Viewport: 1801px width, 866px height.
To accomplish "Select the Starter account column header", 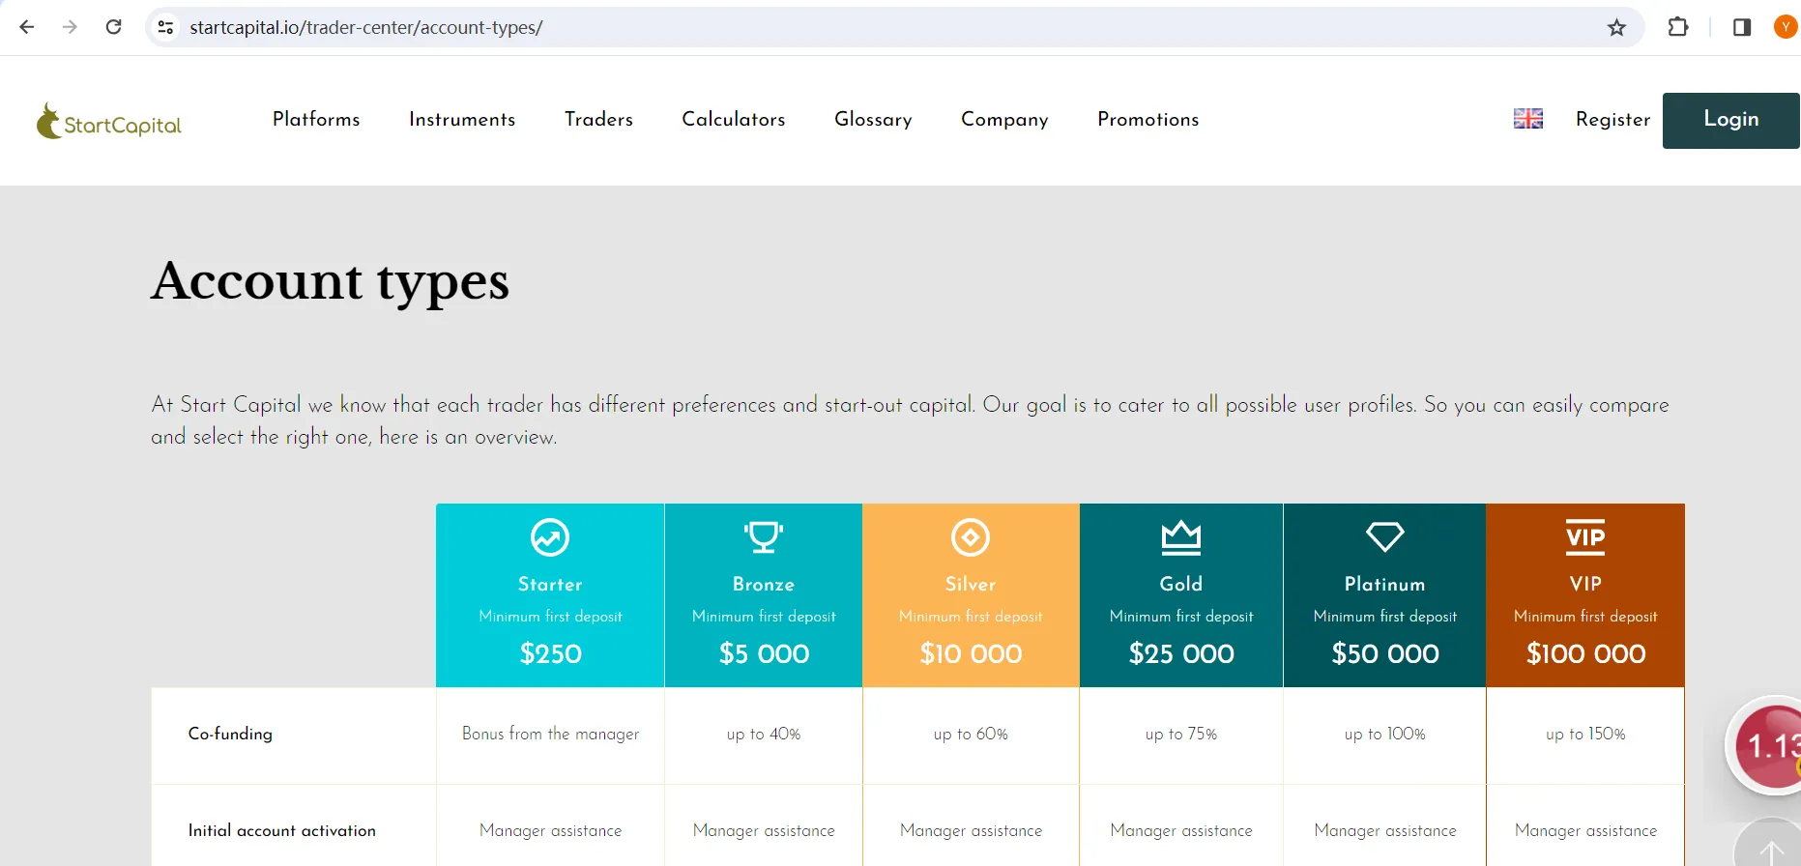I will [550, 595].
